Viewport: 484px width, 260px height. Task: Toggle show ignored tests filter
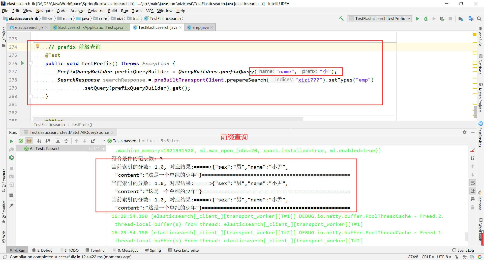(29, 141)
